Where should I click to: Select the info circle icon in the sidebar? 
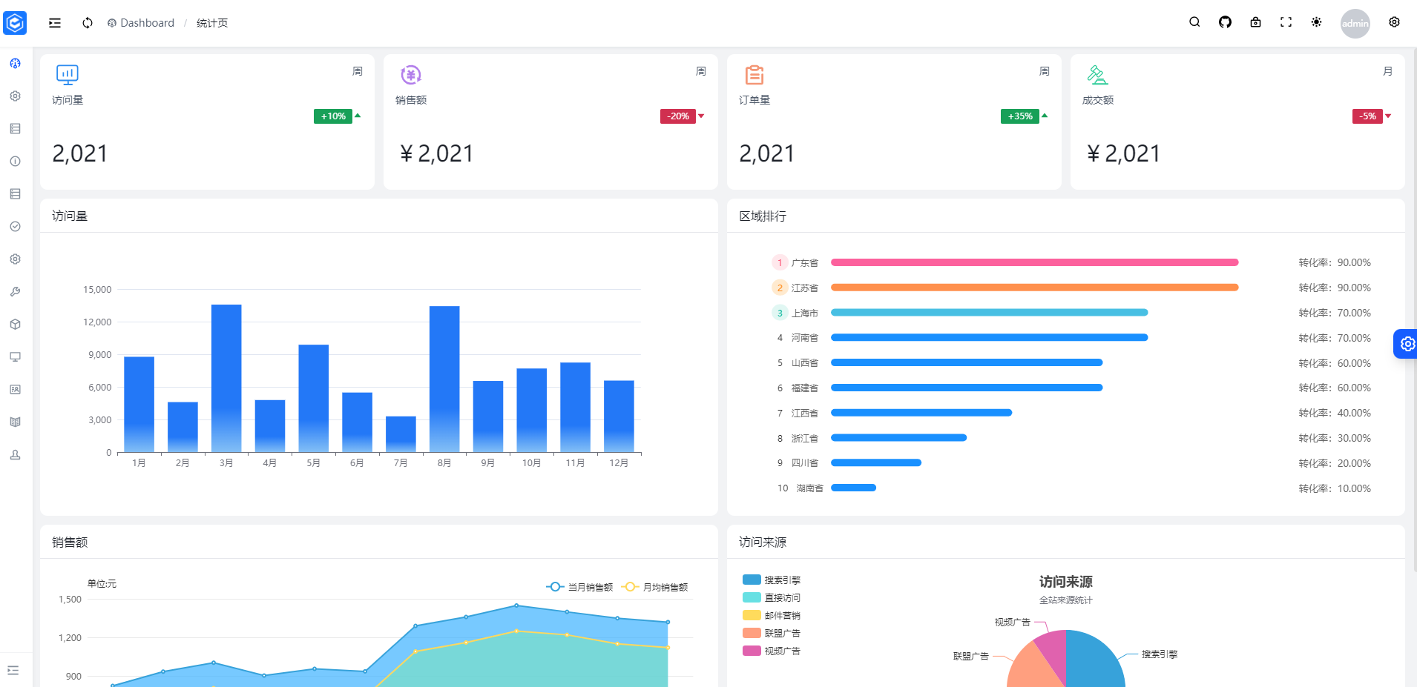[15, 162]
